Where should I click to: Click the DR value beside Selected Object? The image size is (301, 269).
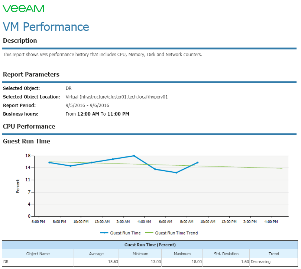68,88
